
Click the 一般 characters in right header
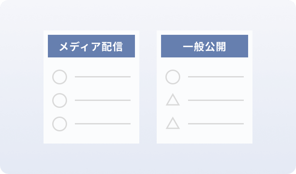194,47
